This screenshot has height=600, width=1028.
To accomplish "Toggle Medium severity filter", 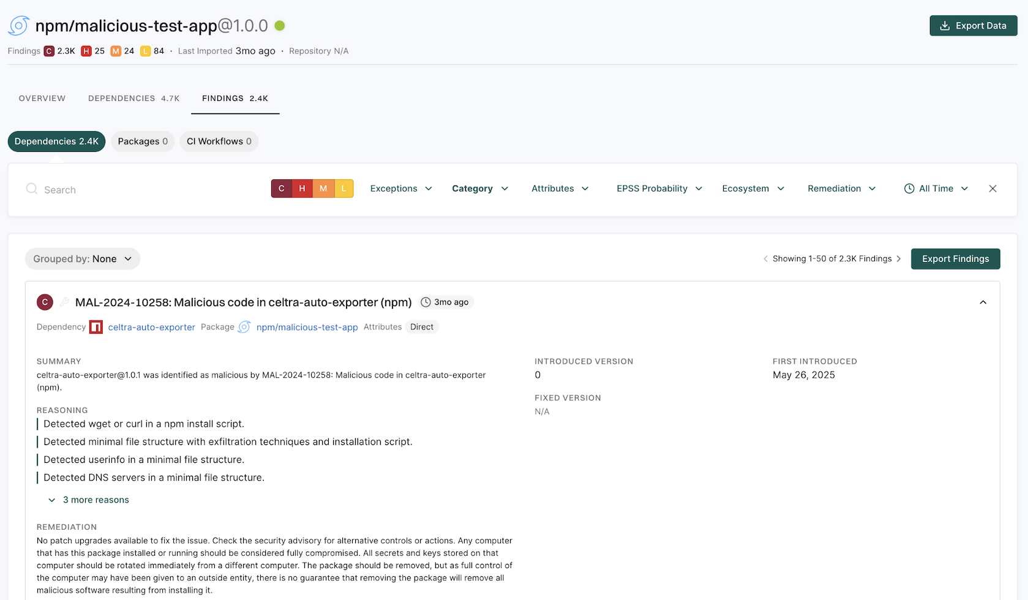I will click(x=323, y=189).
